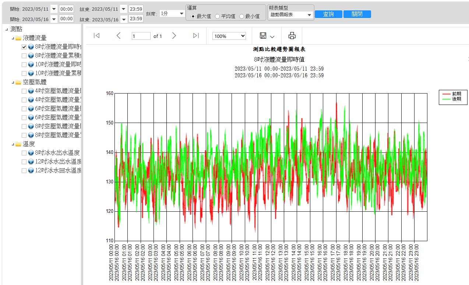Image resolution: width=469 pixels, height=285 pixels.
Task: Click info icon of 8吋液體流量即時值
Action: (31, 47)
